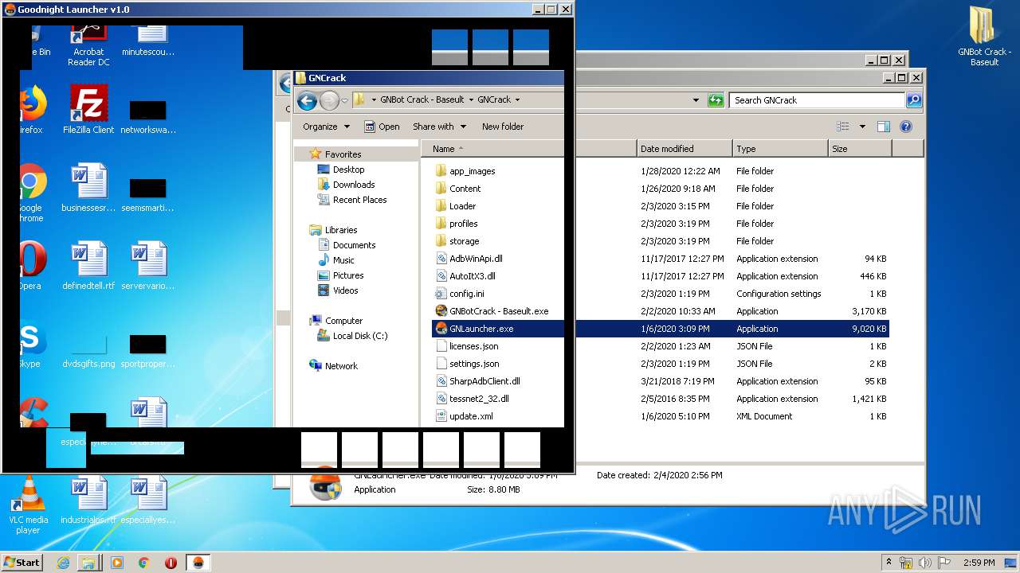The height and width of the screenshot is (573, 1020).
Task: Sort by the Date modified column header
Action: point(685,149)
